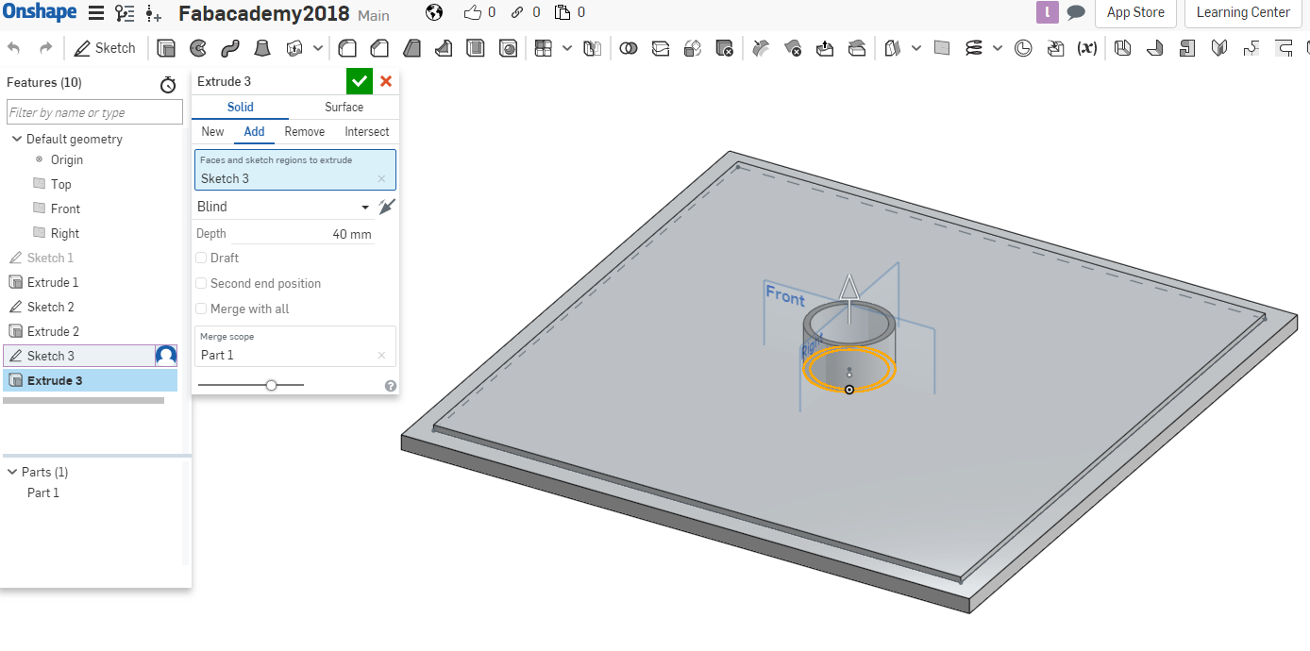
Task: Choose the Intersect operation tab
Action: click(x=367, y=131)
